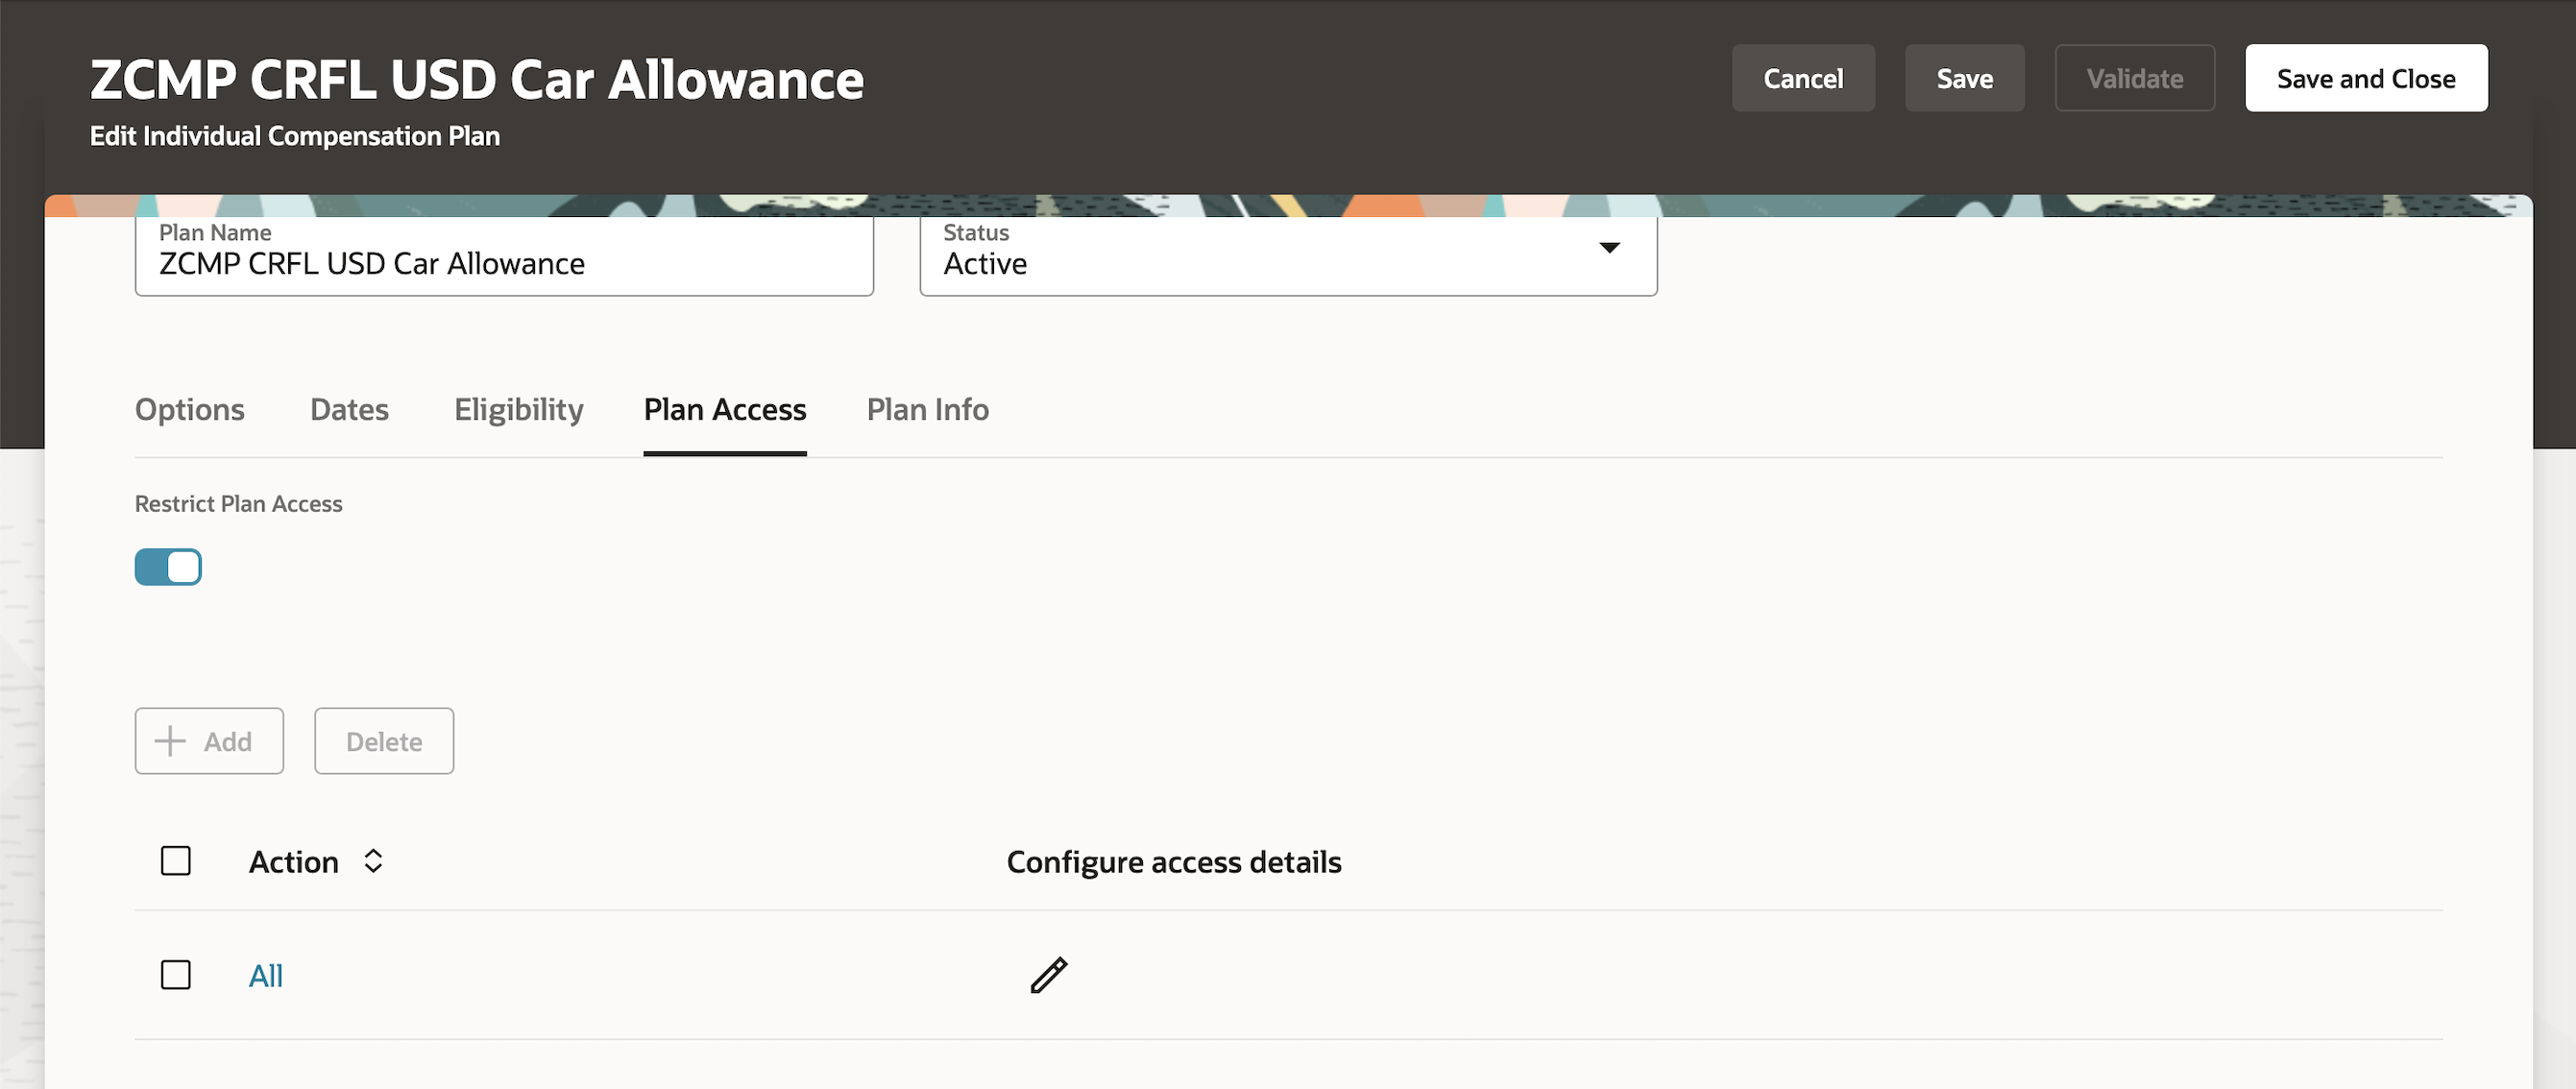Open the Plan Info tab
The image size is (2576, 1089).
[x=927, y=409]
